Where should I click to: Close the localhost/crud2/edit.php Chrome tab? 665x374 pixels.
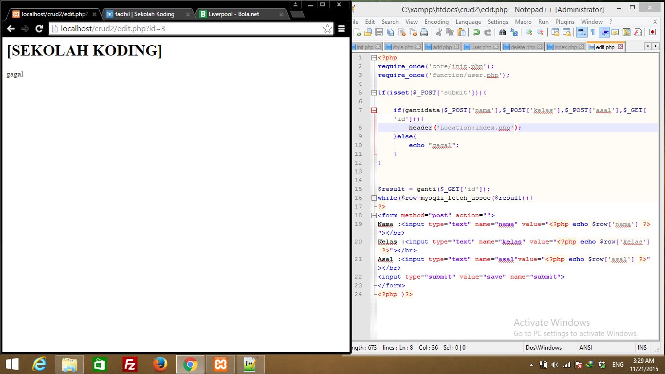tap(94, 15)
